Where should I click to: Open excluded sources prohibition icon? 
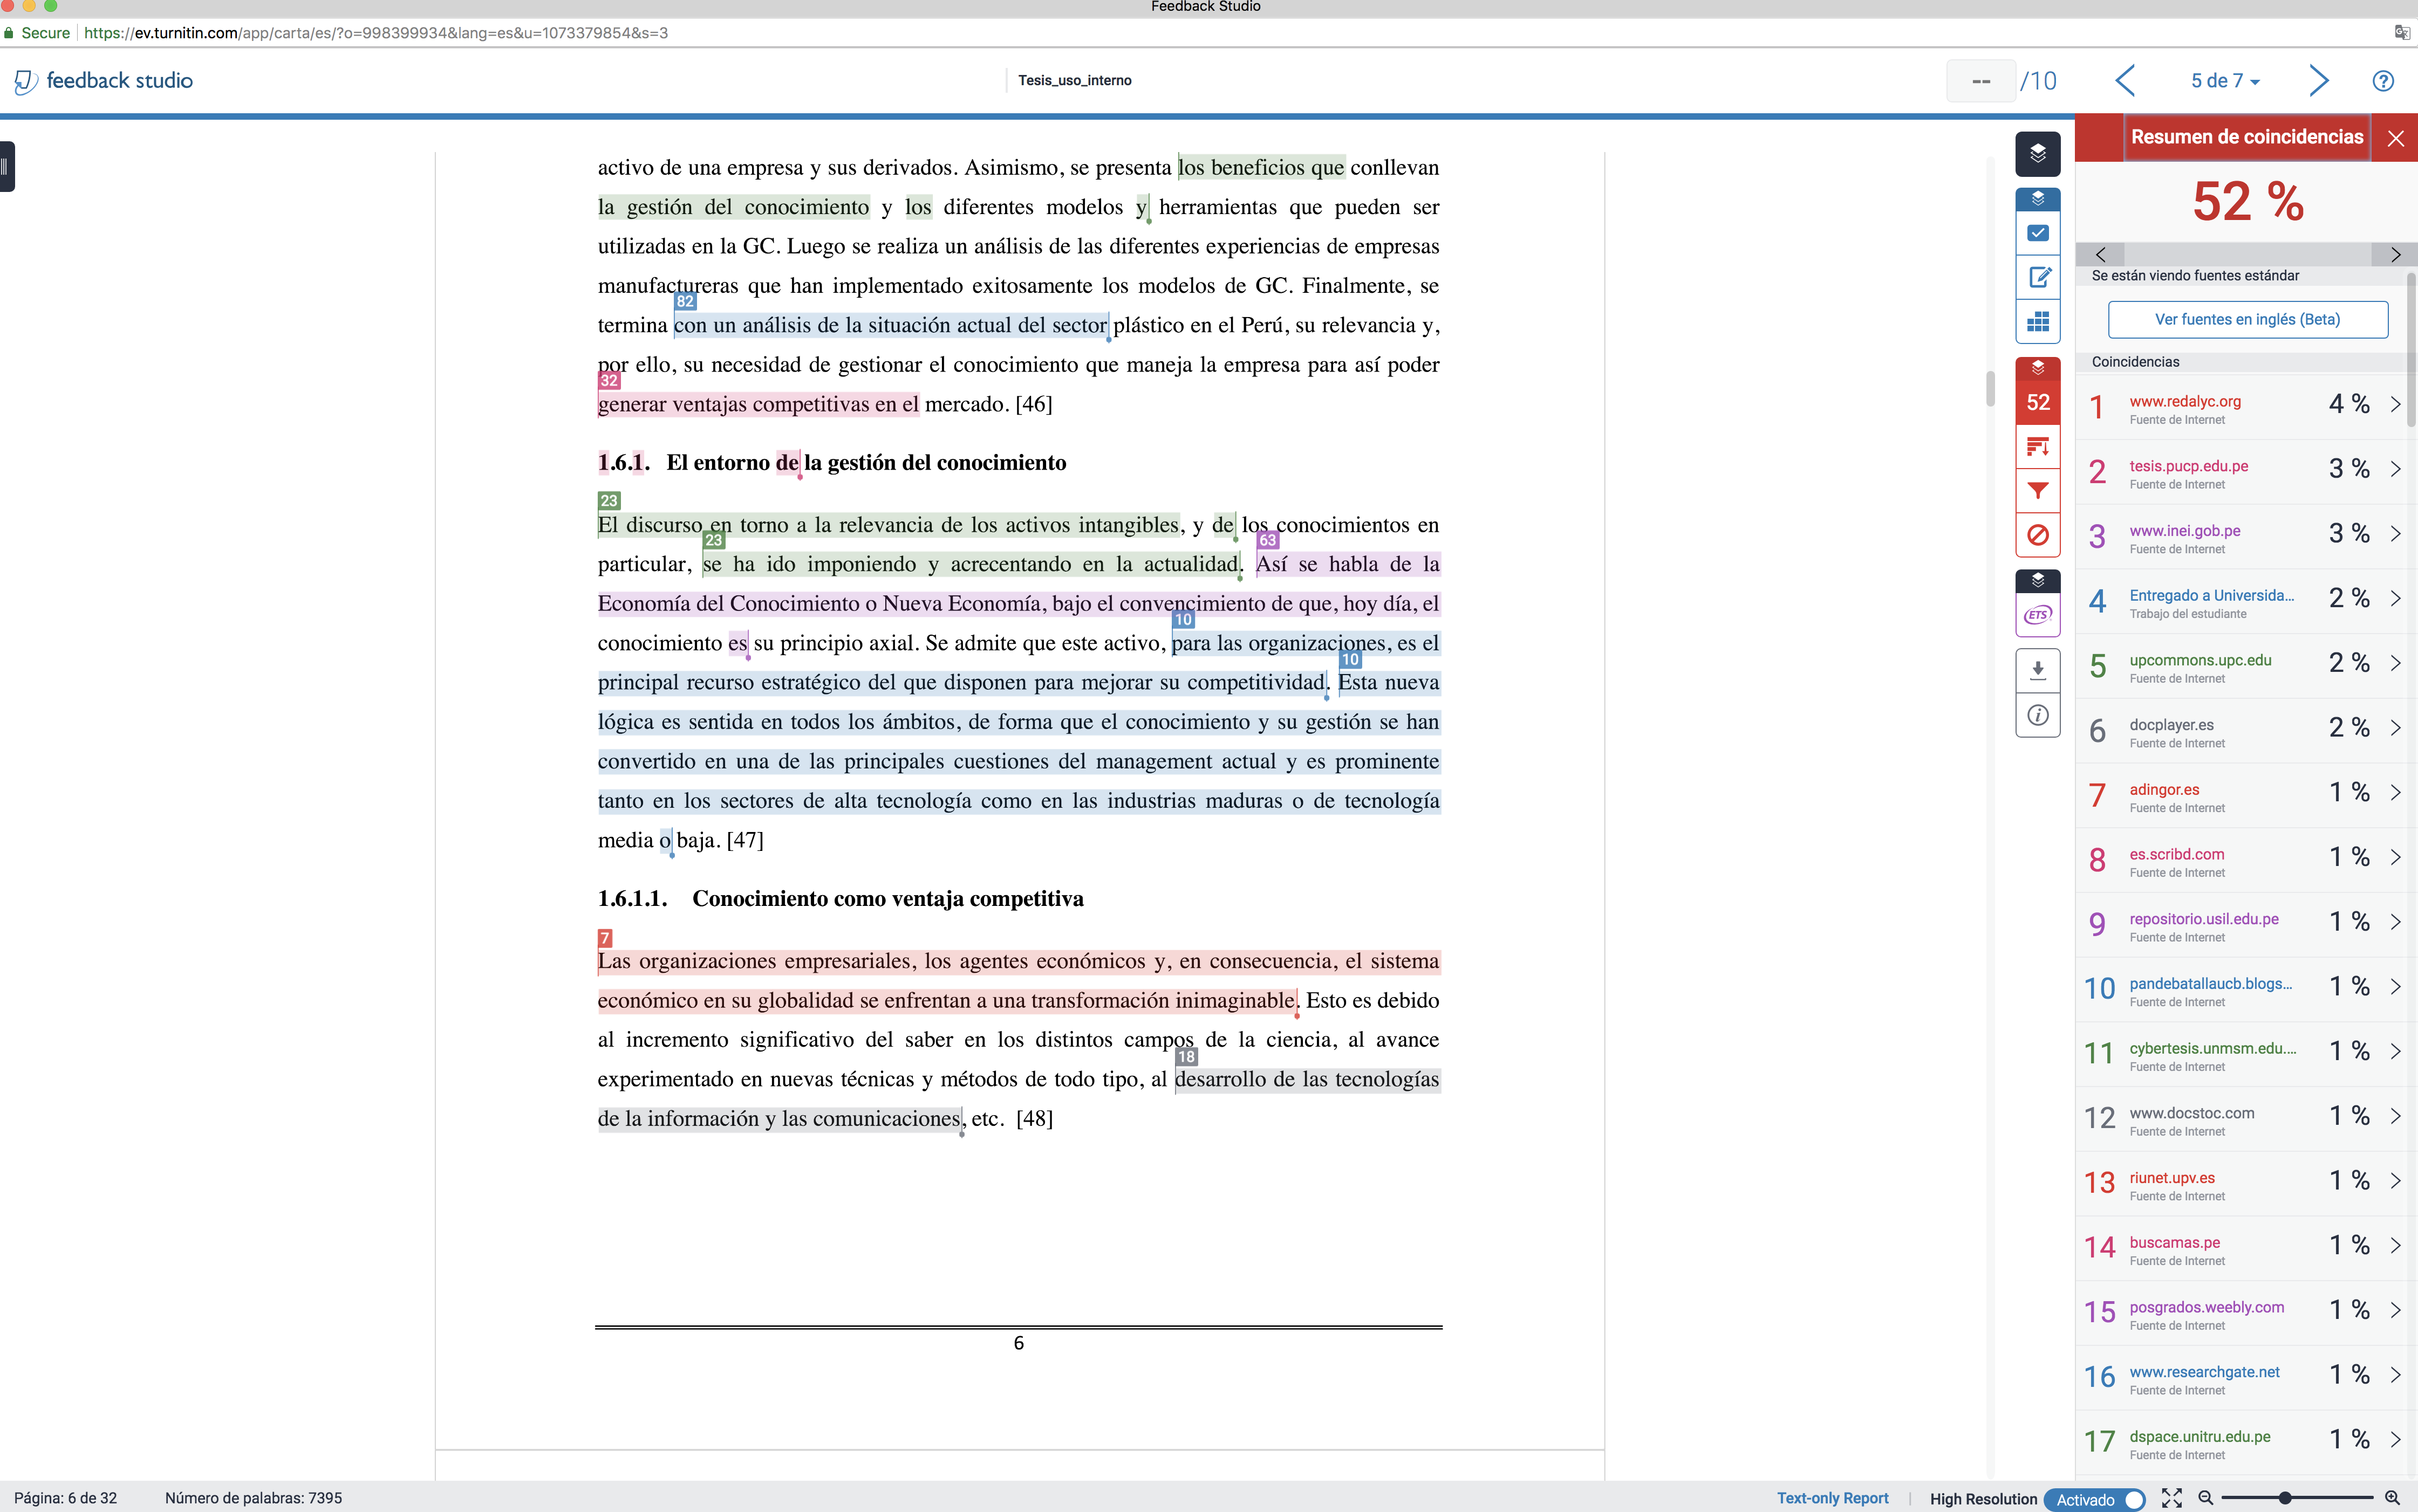2037,535
